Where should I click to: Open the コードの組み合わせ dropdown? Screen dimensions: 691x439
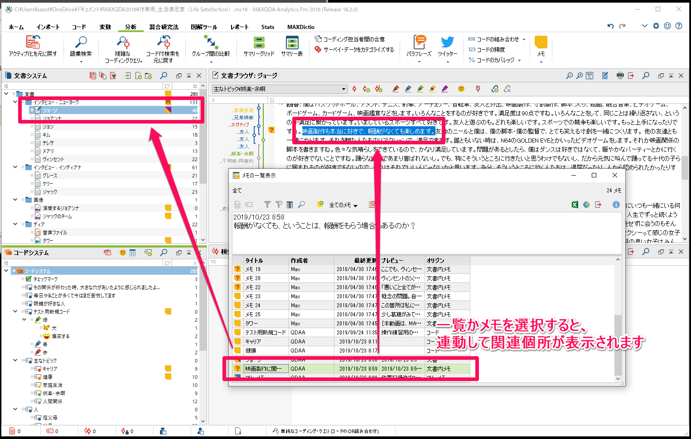[497, 39]
